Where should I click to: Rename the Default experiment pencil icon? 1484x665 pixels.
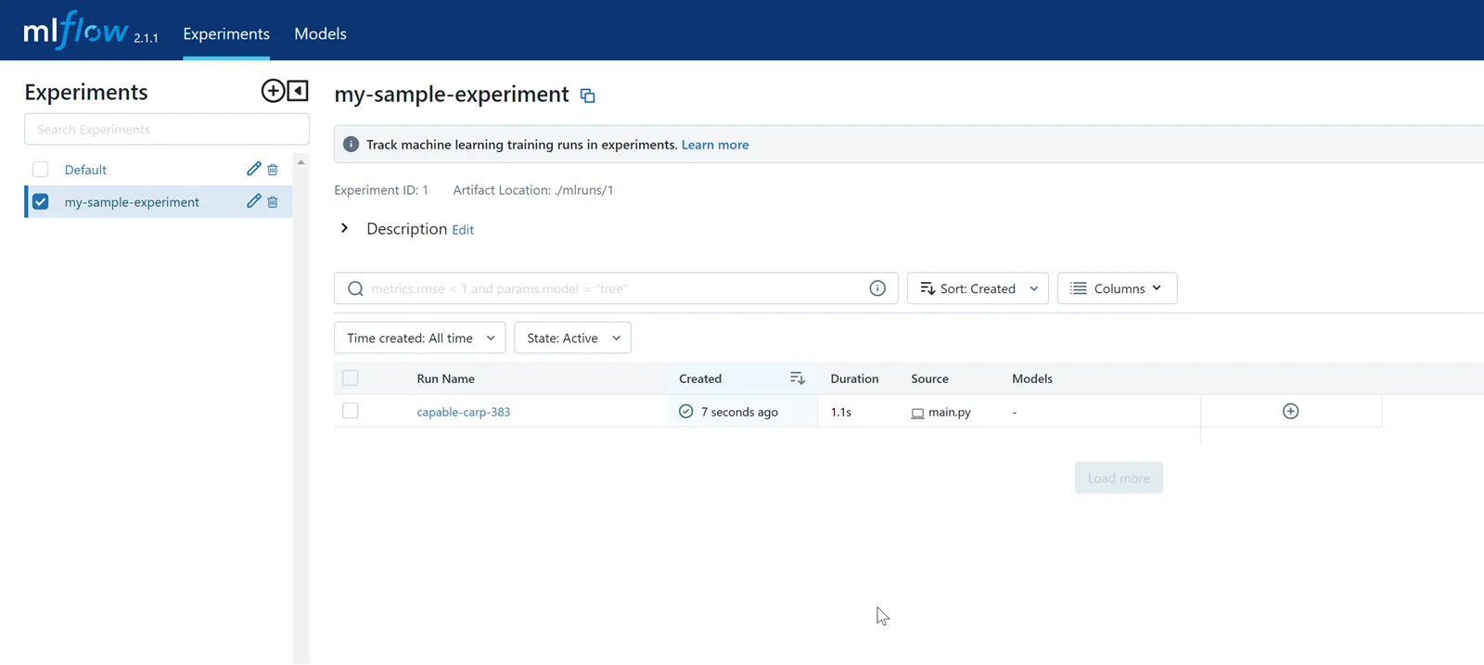point(253,169)
